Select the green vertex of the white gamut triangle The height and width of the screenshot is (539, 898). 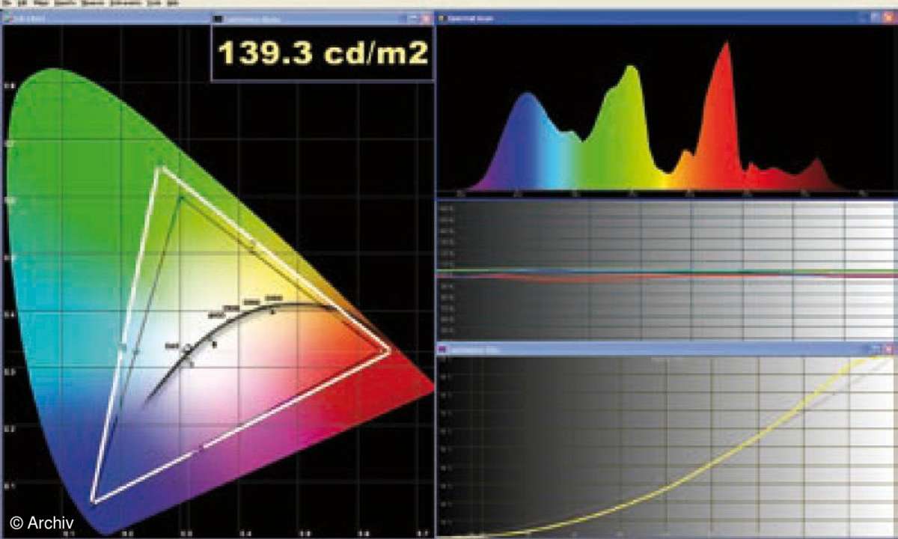(159, 168)
